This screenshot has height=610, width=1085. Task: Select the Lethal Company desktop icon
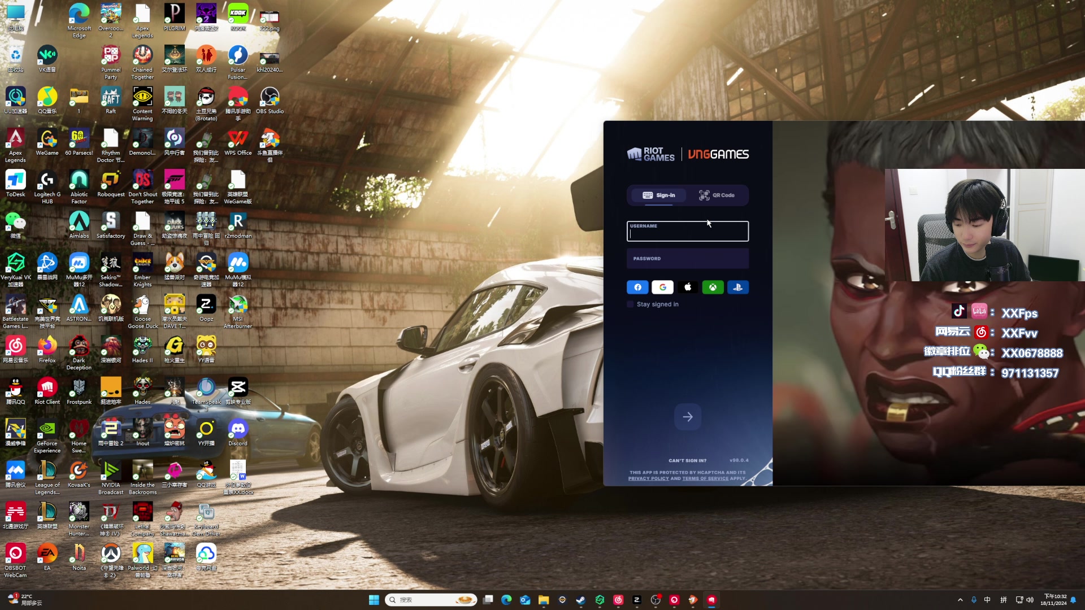[x=142, y=519]
